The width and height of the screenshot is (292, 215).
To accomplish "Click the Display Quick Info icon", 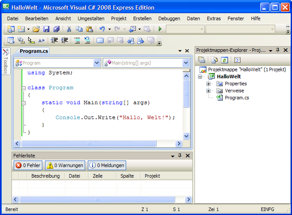I will point(31,40).
